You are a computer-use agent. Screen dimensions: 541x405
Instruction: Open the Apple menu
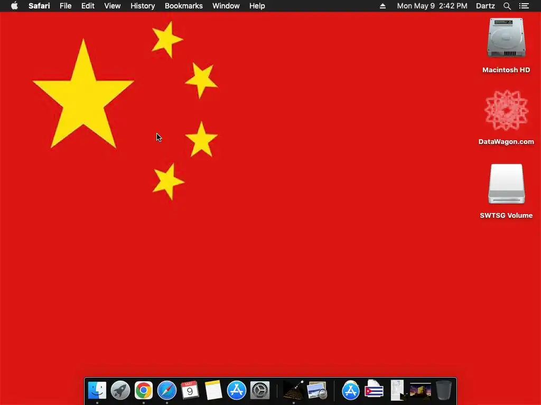click(14, 6)
